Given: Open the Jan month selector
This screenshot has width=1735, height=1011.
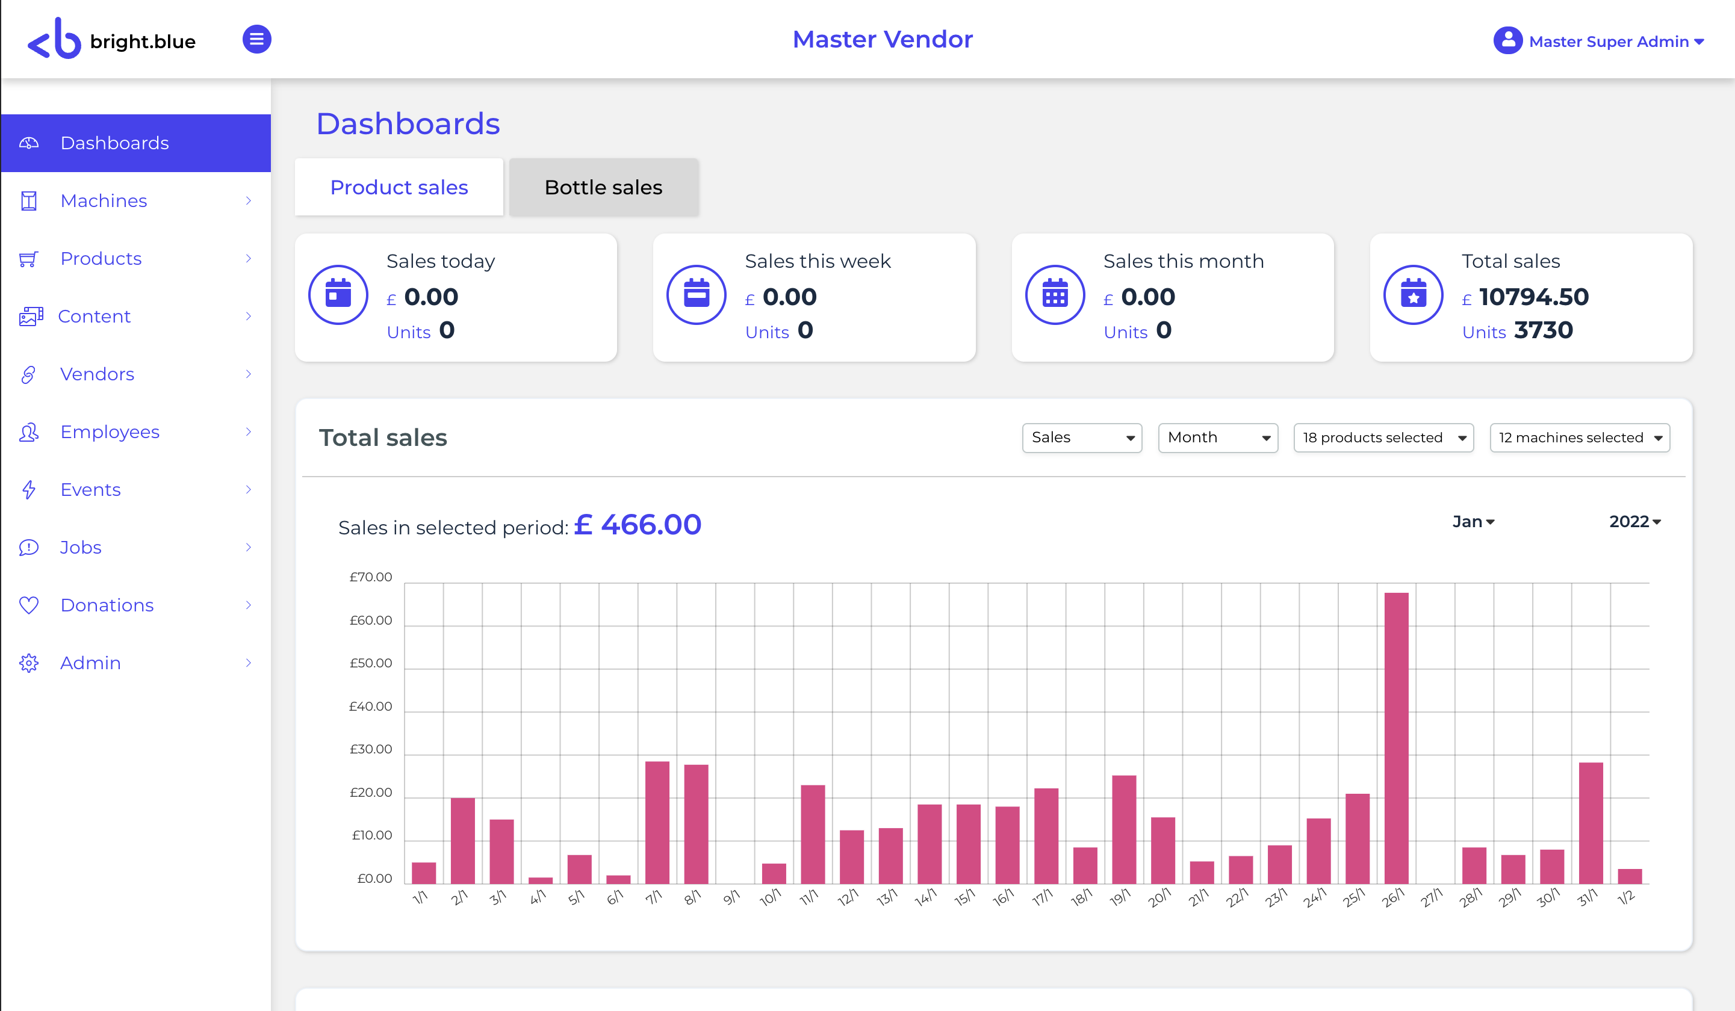Looking at the screenshot, I should click(1473, 522).
